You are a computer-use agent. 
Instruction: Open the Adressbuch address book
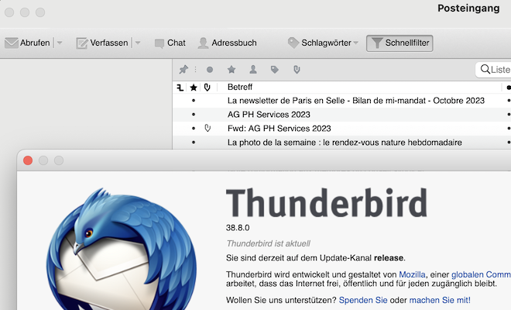(227, 43)
